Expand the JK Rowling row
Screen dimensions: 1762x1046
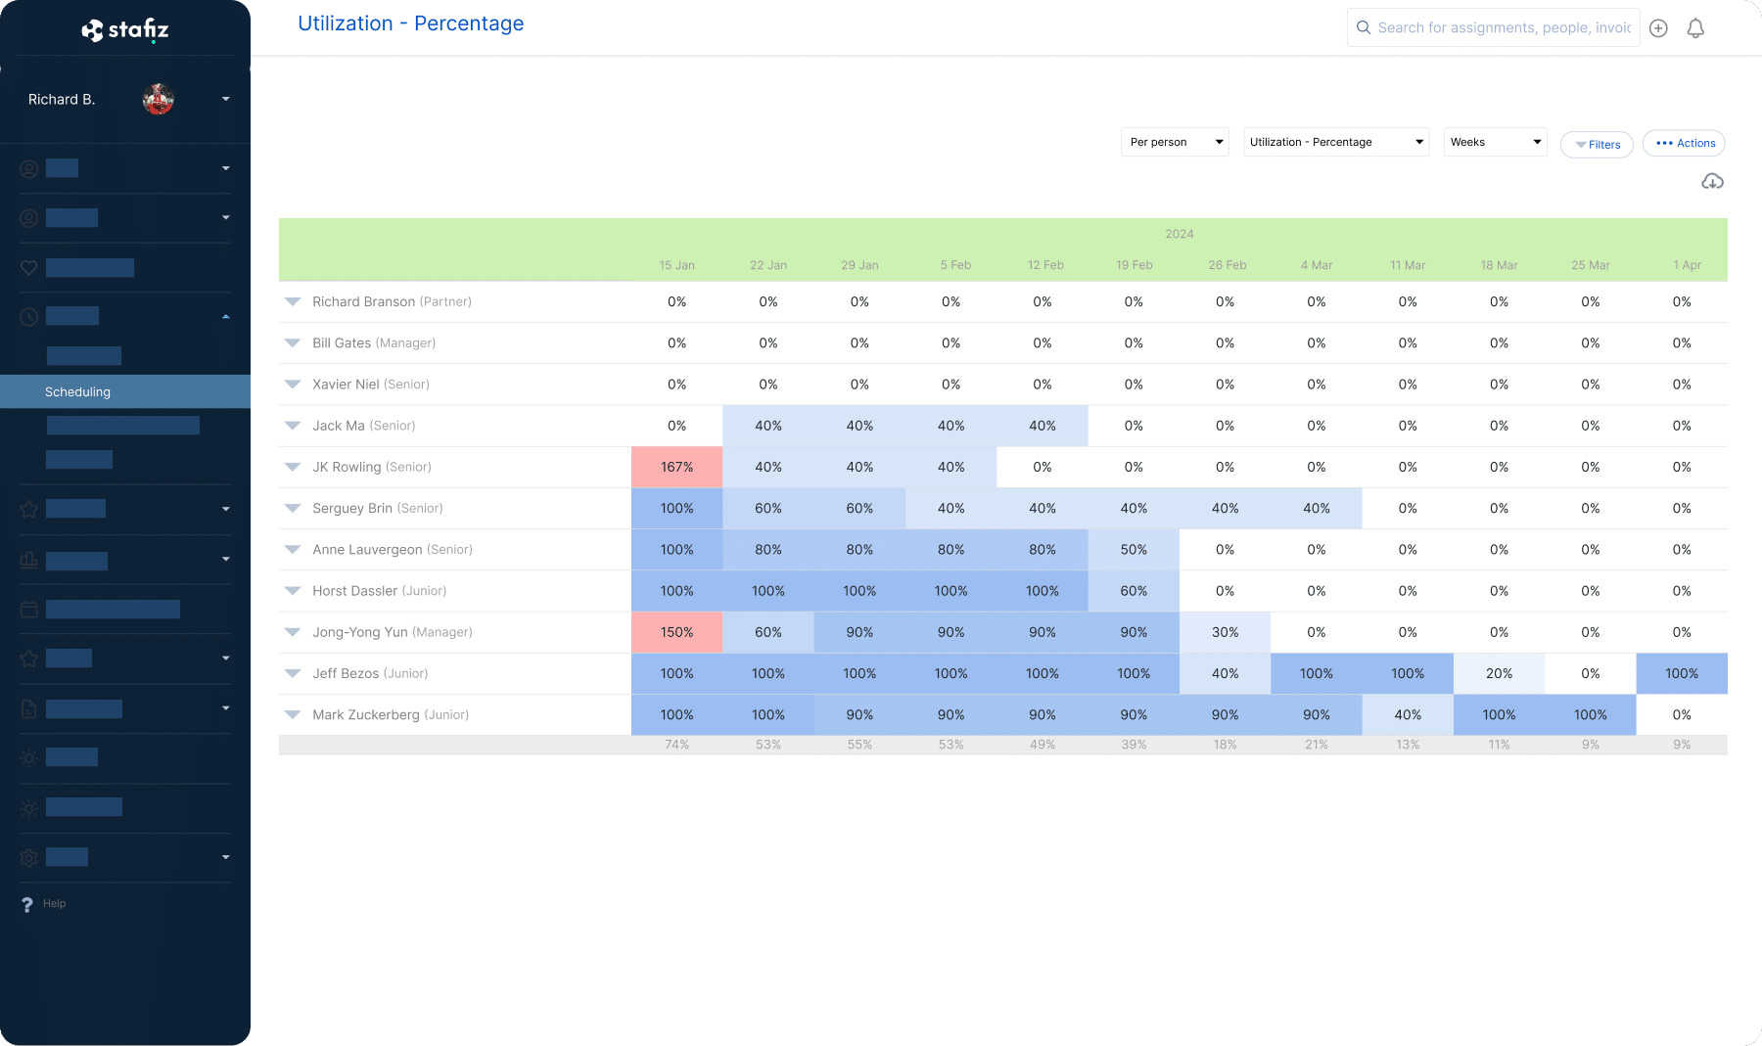[292, 467]
